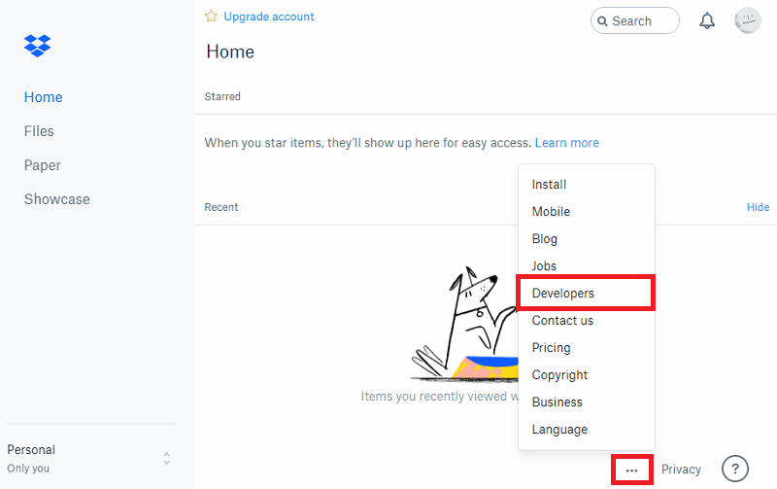The width and height of the screenshot is (777, 489).
Task: Hide the Recent section
Action: pos(758,207)
